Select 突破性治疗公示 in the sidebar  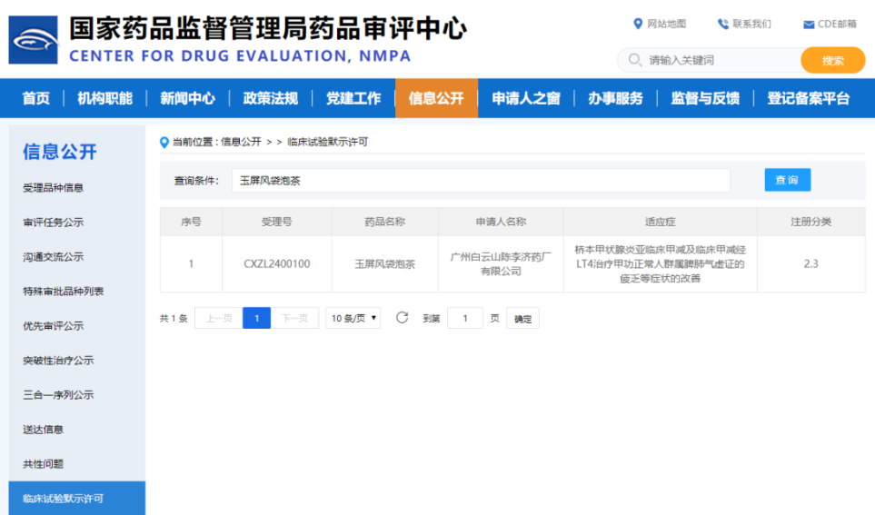click(57, 361)
